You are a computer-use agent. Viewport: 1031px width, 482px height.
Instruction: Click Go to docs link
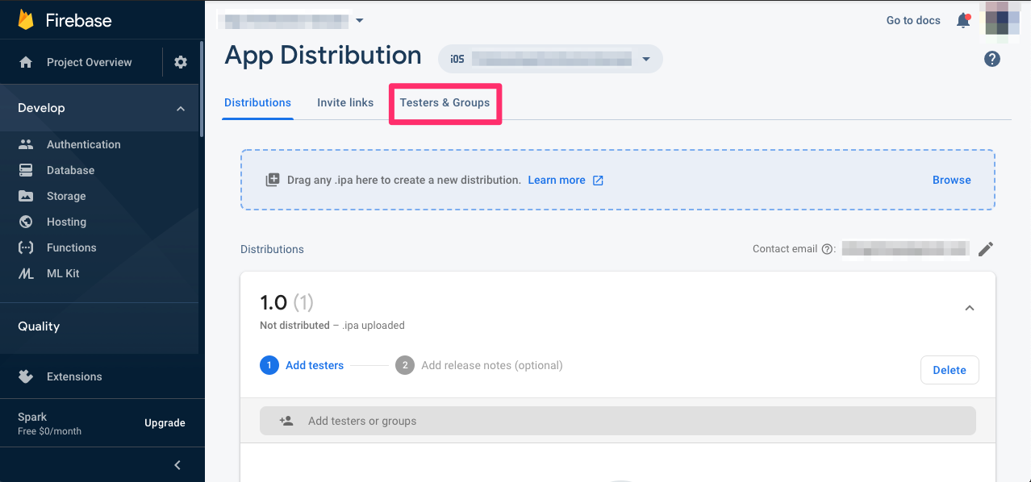(x=913, y=20)
